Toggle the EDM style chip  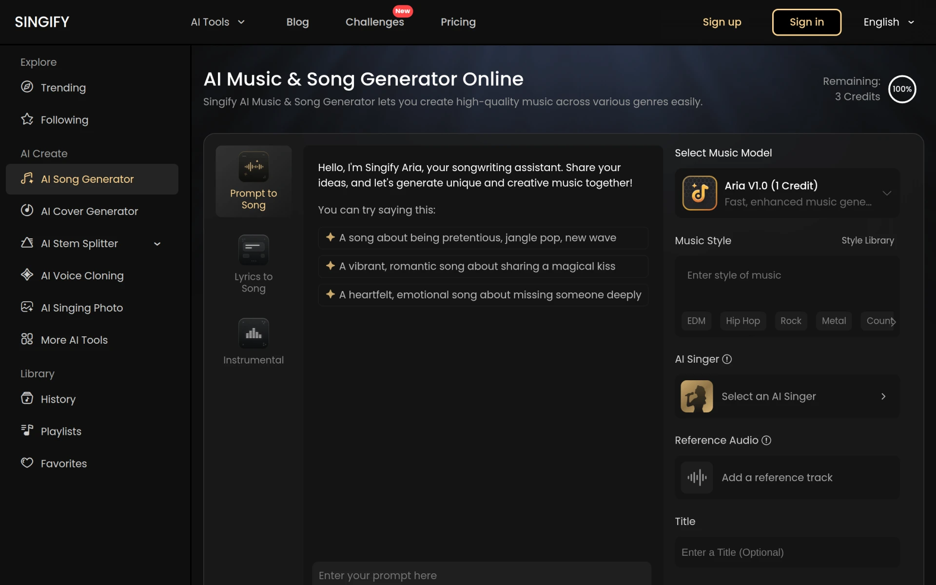[696, 321]
